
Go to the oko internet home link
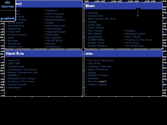pyautogui.click(x=7, y=4)
